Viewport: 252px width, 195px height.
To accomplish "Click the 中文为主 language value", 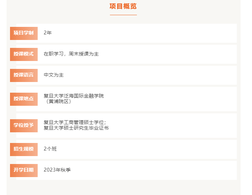I will coord(54,75).
